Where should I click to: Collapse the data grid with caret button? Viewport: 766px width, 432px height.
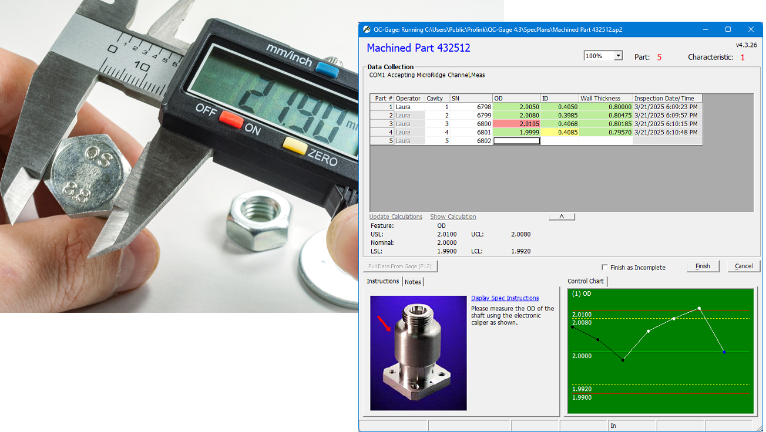562,217
